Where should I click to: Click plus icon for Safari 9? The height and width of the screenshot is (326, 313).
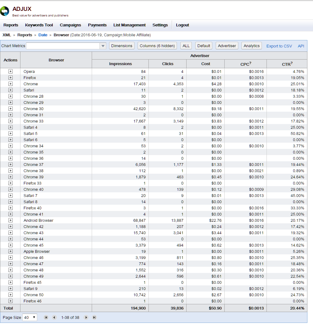11,288
